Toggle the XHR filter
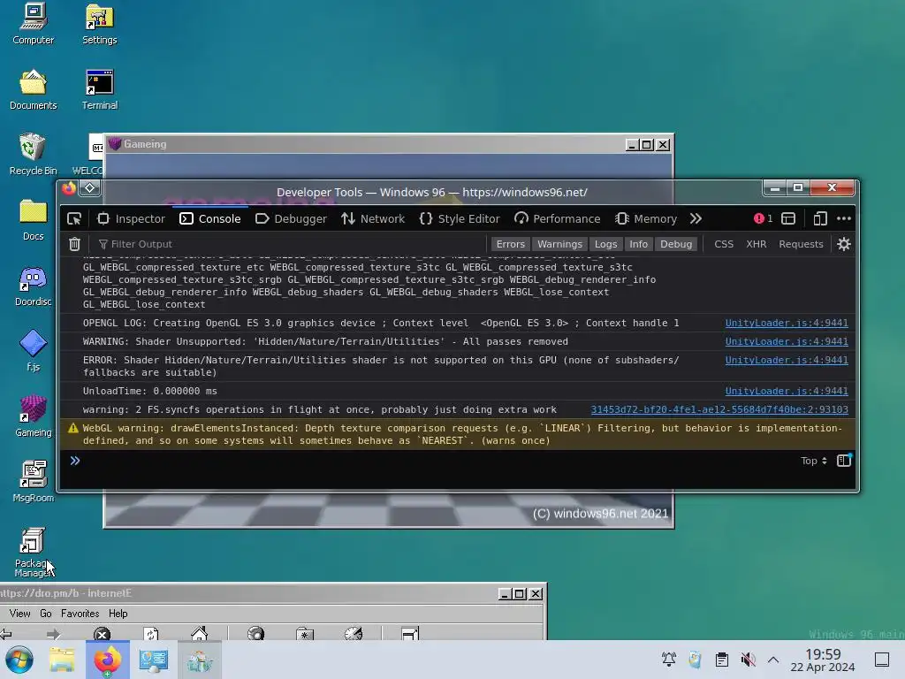Screen dimensions: 905x679 click(x=757, y=244)
